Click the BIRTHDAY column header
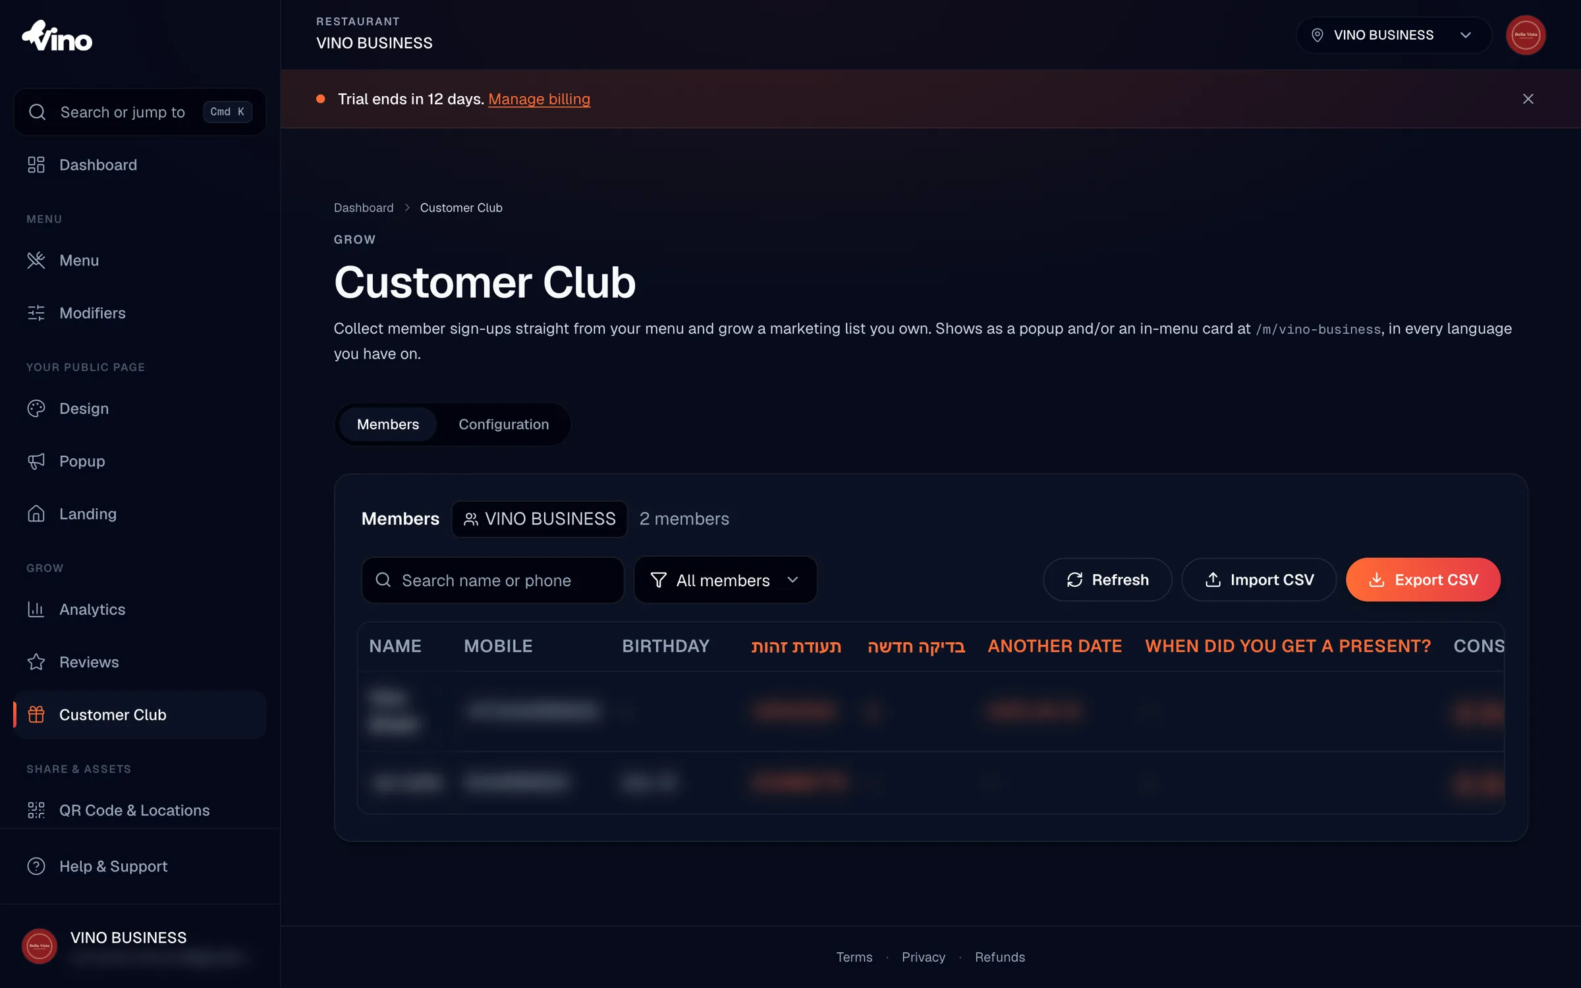The height and width of the screenshot is (988, 1581). click(x=666, y=646)
